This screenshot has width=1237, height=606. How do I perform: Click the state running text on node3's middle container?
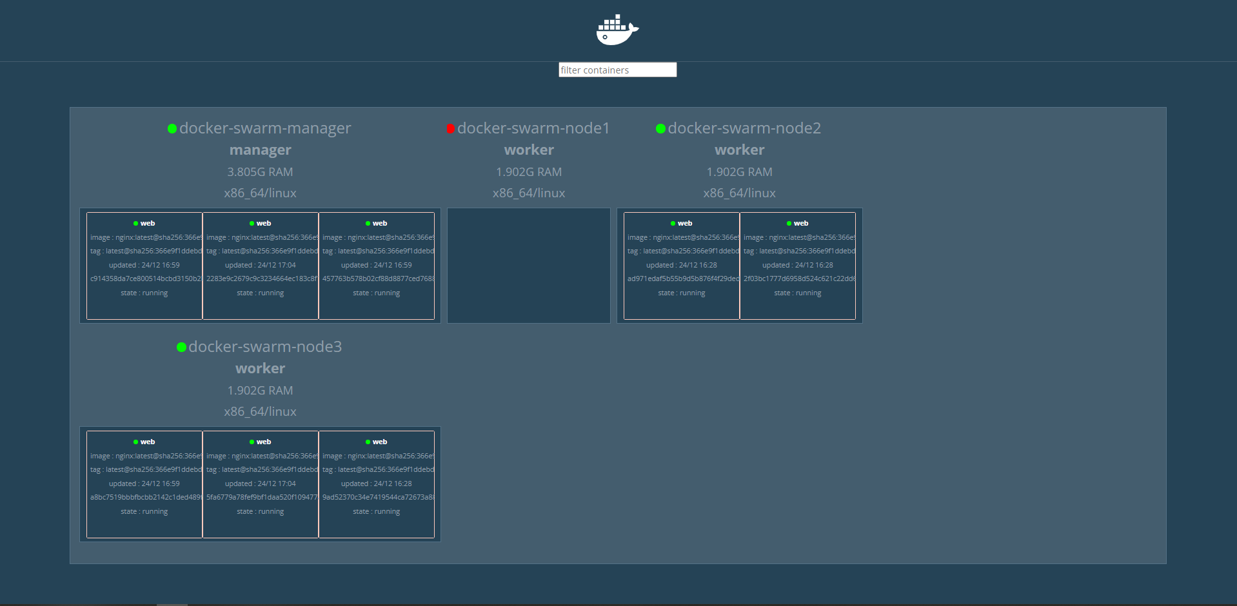pyautogui.click(x=260, y=511)
